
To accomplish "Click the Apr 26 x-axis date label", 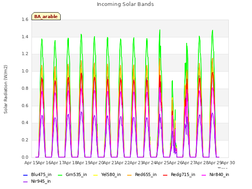I will pos(176,163).
